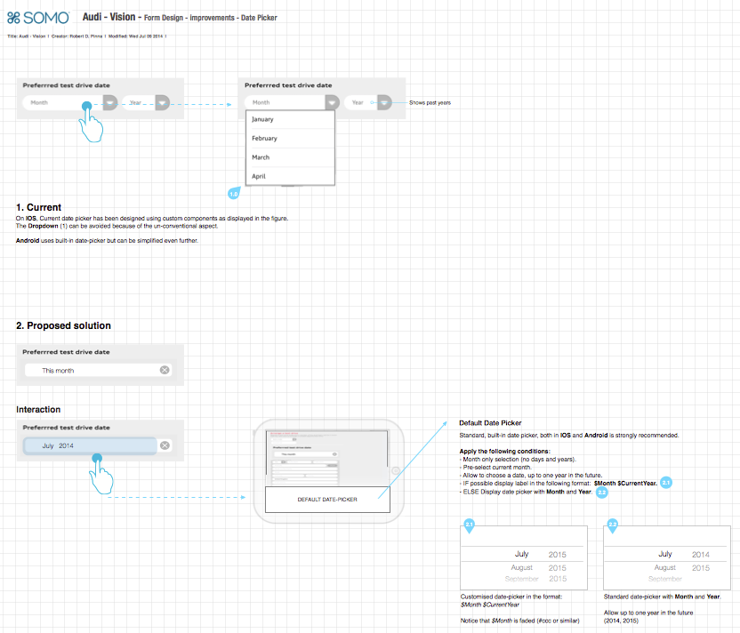Select April from month list
Image resolution: width=740 pixels, height=633 pixels.
[290, 176]
